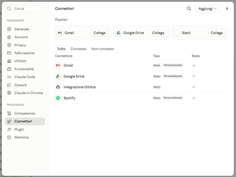This screenshot has width=236, height=177.
Task: Click the Gmail name in the connector table
Action: pyautogui.click(x=68, y=65)
